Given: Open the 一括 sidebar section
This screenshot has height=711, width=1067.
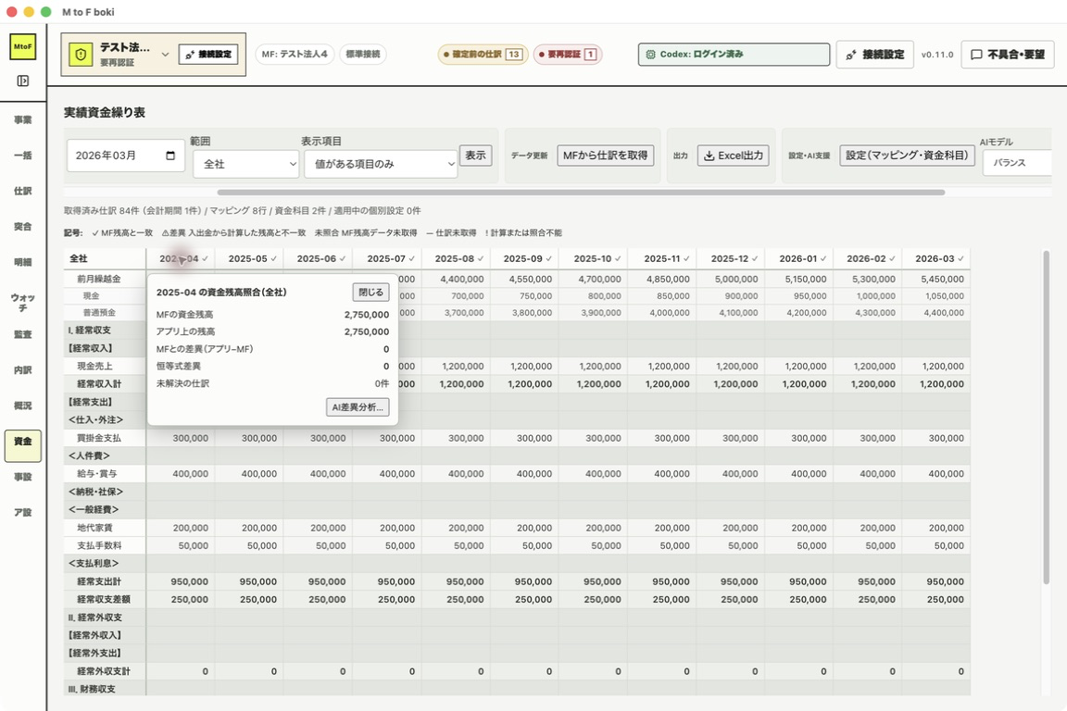Looking at the screenshot, I should (22, 156).
